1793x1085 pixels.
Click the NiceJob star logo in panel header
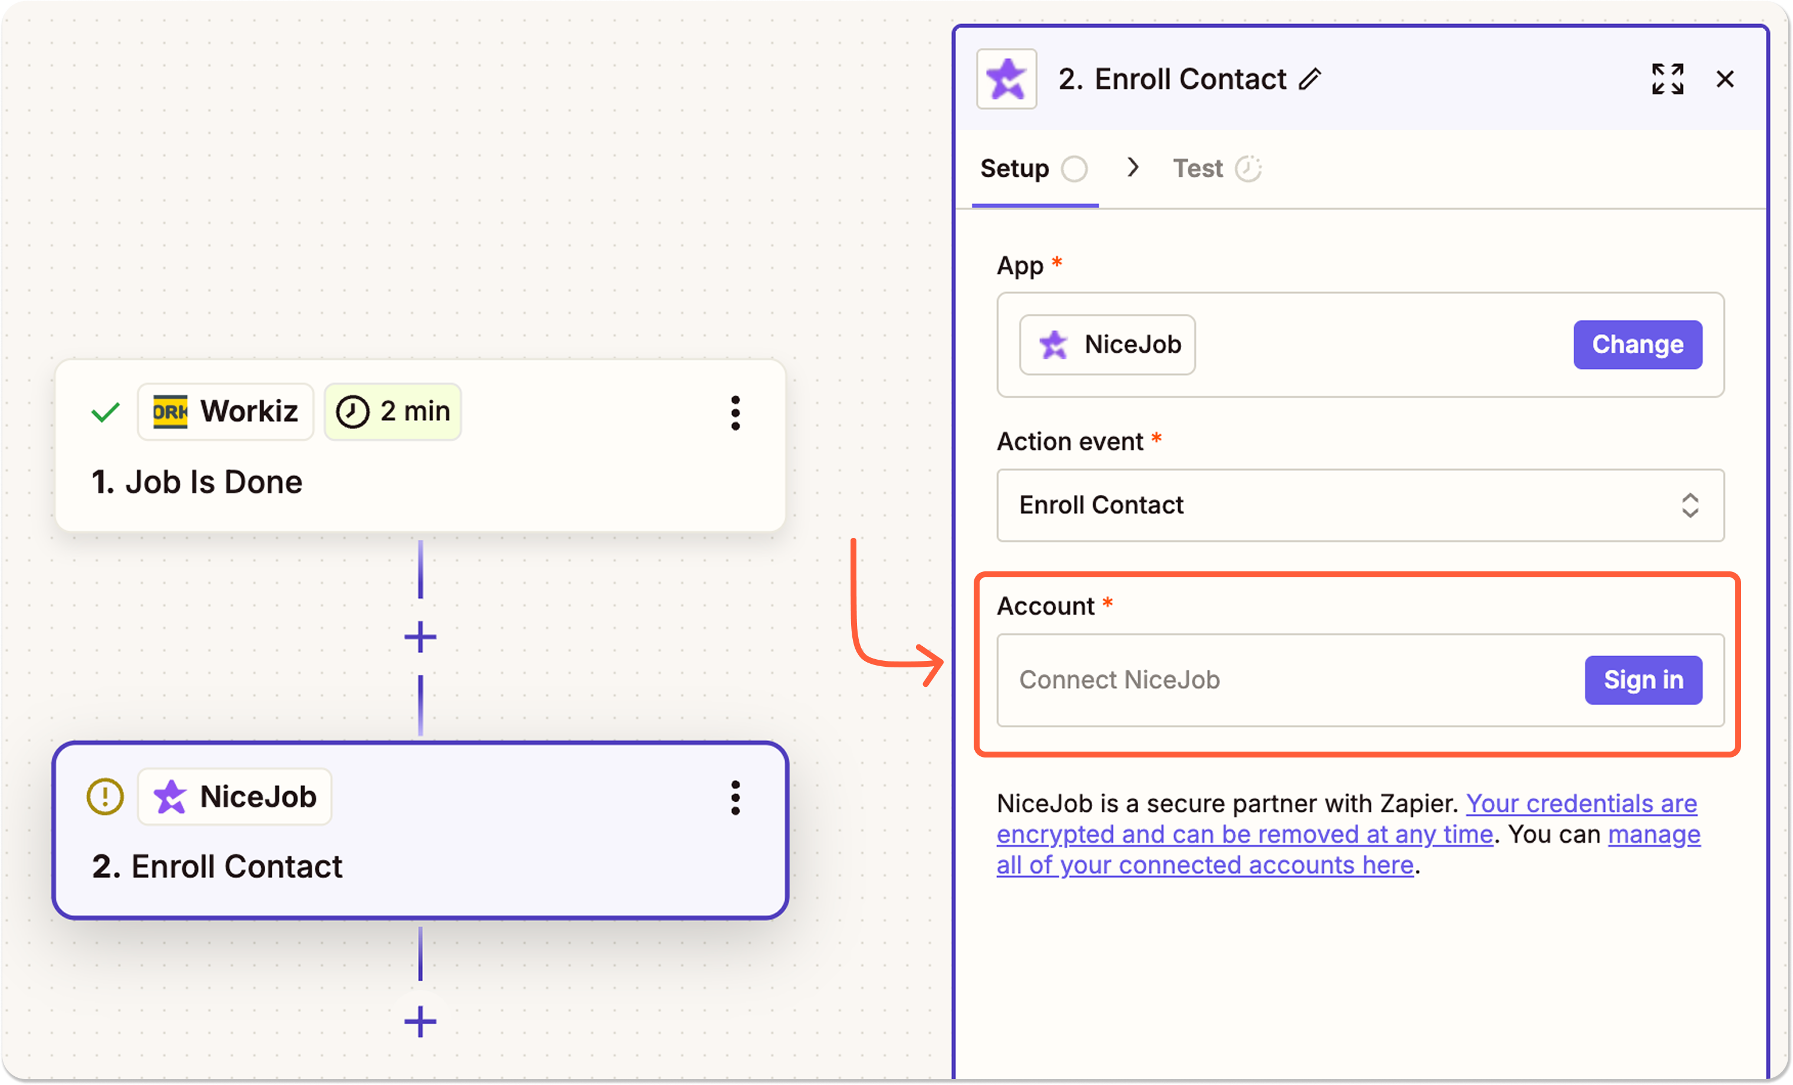[1006, 78]
